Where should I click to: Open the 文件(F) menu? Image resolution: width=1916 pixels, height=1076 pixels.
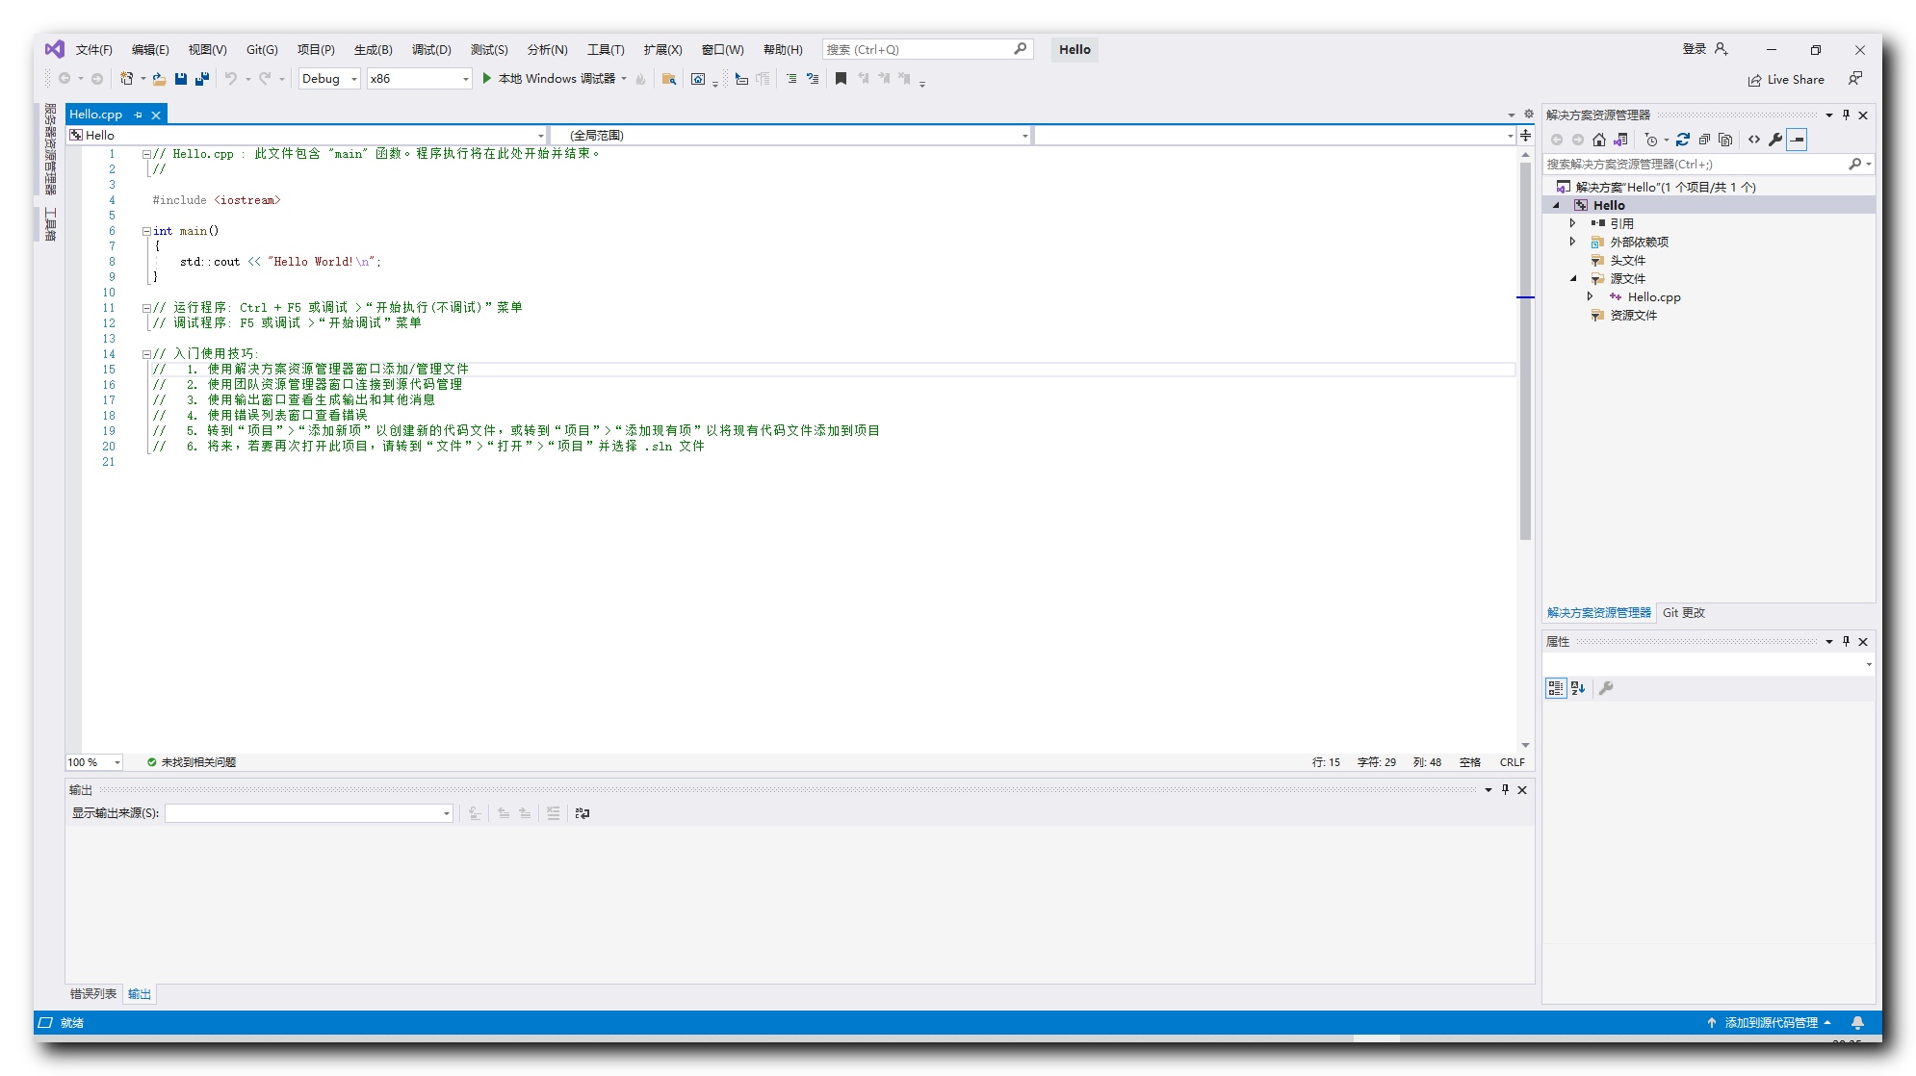pyautogui.click(x=94, y=50)
